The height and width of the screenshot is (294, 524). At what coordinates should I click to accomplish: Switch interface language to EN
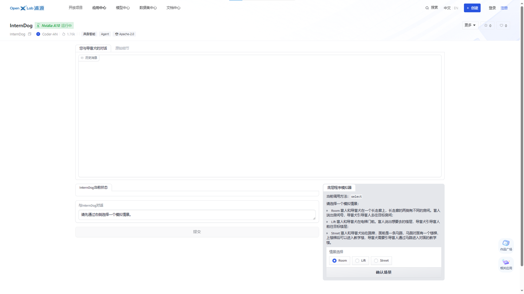click(x=456, y=8)
